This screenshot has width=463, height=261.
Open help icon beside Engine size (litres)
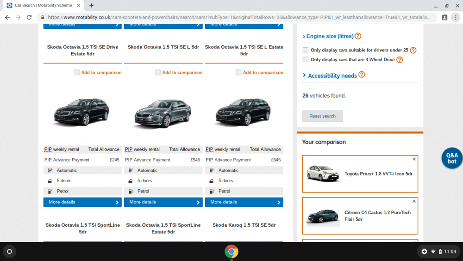point(358,36)
